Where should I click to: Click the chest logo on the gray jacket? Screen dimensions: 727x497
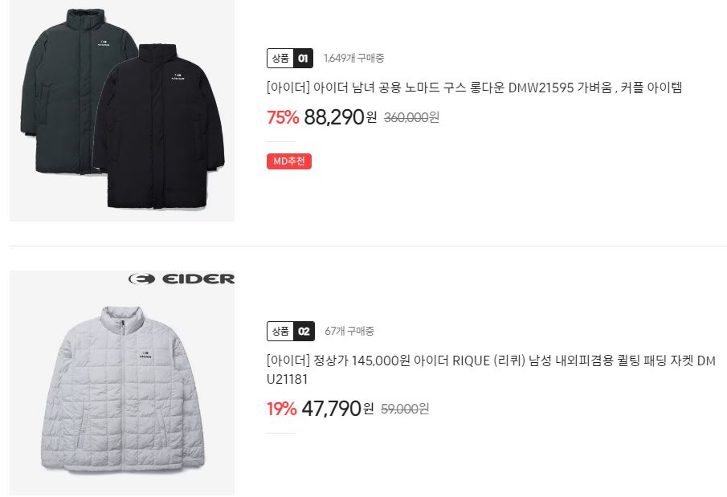point(145,355)
